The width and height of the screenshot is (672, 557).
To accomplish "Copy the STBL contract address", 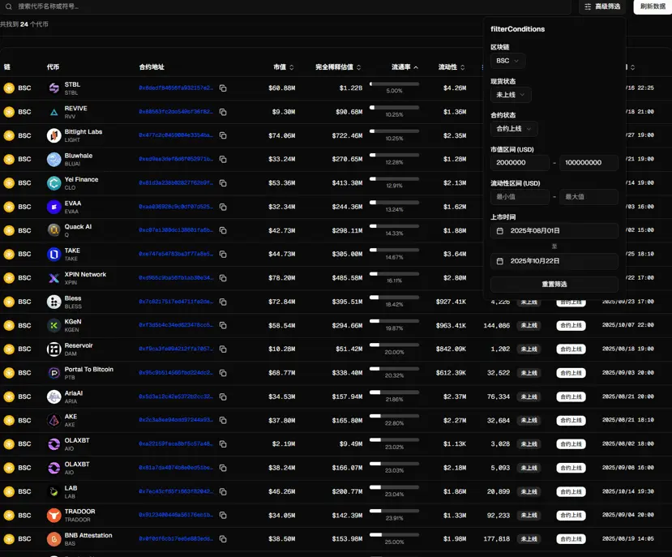I will 223,88.
